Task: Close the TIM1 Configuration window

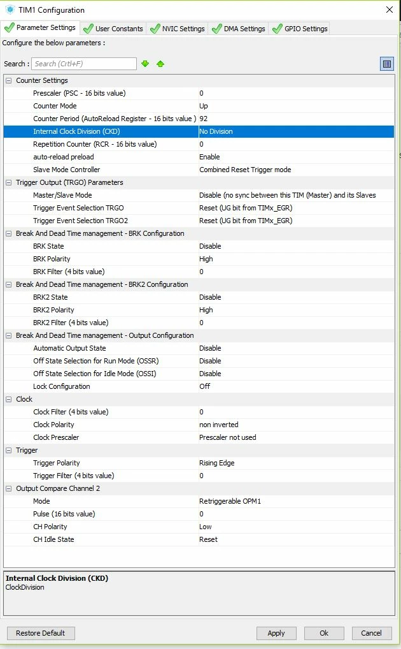Action: (389, 10)
